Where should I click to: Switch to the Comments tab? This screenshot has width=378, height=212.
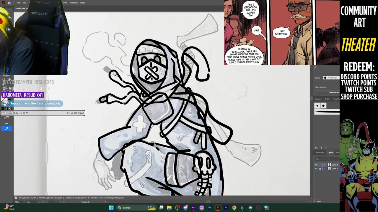[x=320, y=153]
